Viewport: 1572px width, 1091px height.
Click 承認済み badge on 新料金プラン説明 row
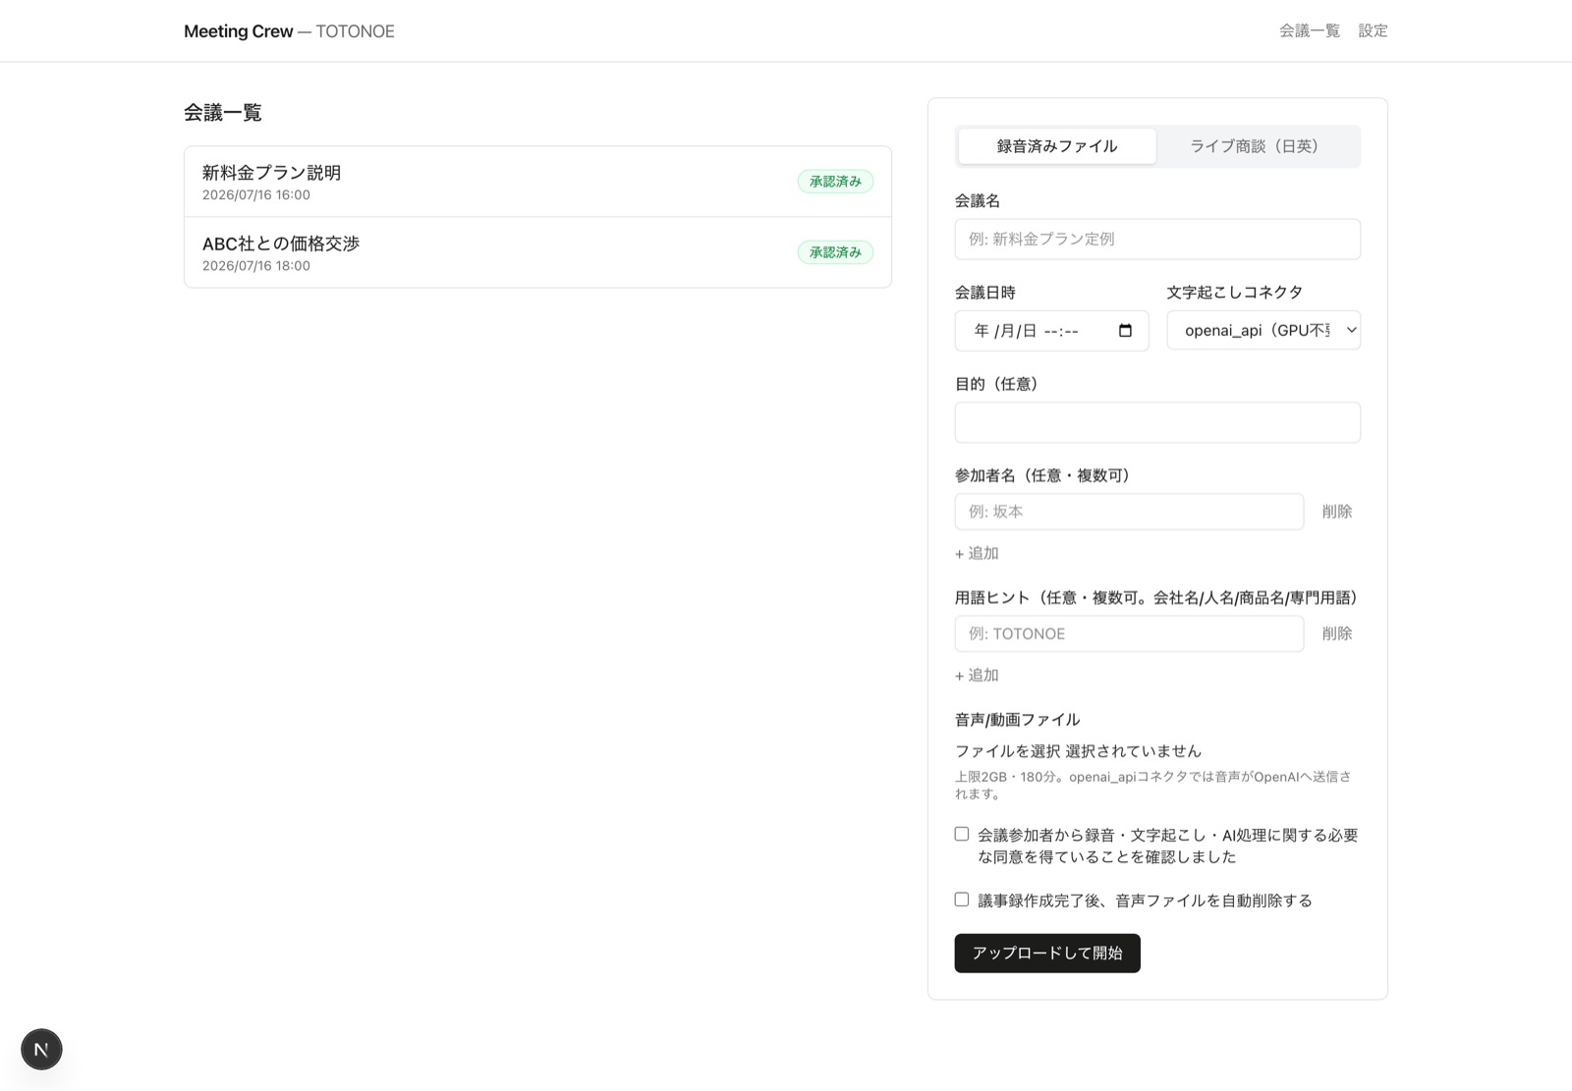click(x=835, y=182)
